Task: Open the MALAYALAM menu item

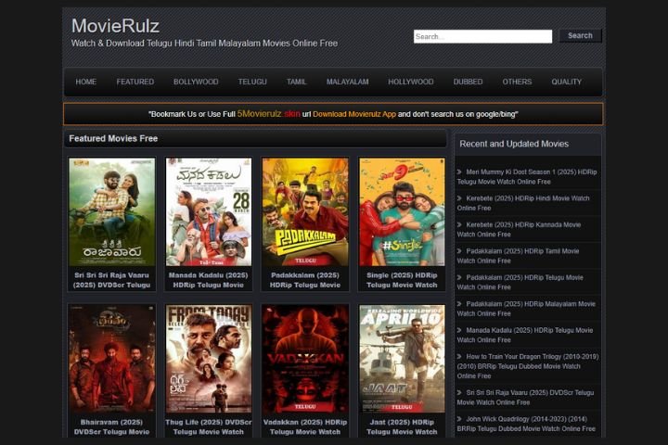Action: click(347, 82)
